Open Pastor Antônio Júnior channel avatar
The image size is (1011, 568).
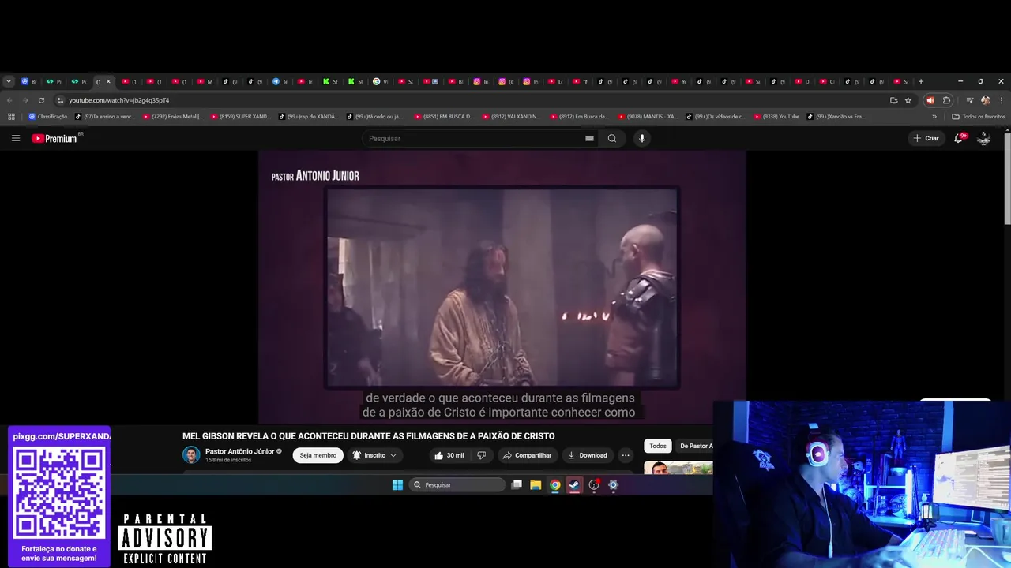point(191,455)
